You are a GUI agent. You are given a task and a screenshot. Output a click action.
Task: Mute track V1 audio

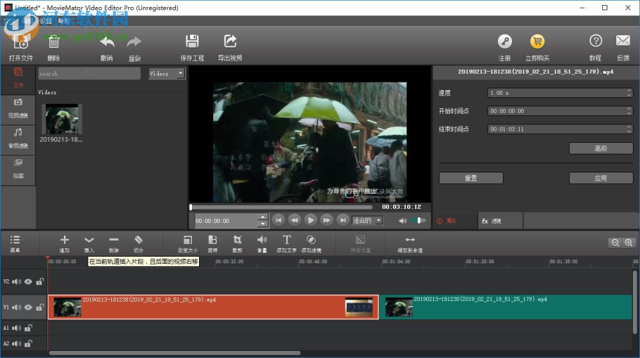click(x=17, y=307)
